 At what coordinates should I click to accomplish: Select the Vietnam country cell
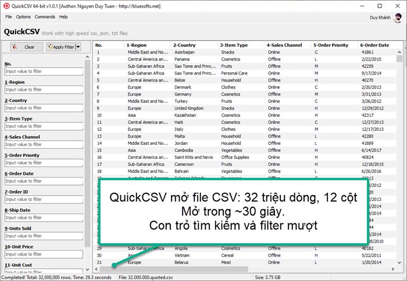pos(182,255)
